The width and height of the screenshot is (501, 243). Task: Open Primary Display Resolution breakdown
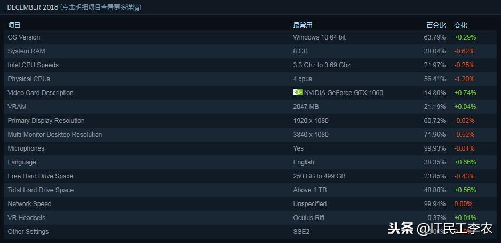pos(46,121)
